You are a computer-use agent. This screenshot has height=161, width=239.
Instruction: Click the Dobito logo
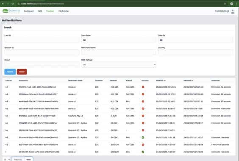[11, 11]
